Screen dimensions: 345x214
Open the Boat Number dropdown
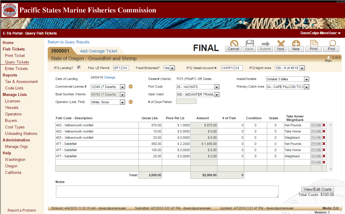(122, 94)
